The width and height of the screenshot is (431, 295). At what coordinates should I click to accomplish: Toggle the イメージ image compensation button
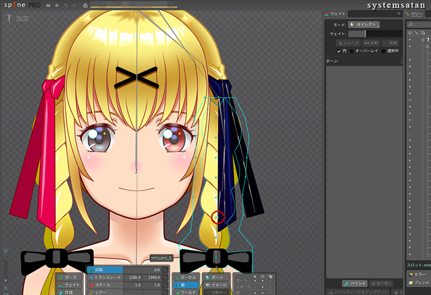216,285
